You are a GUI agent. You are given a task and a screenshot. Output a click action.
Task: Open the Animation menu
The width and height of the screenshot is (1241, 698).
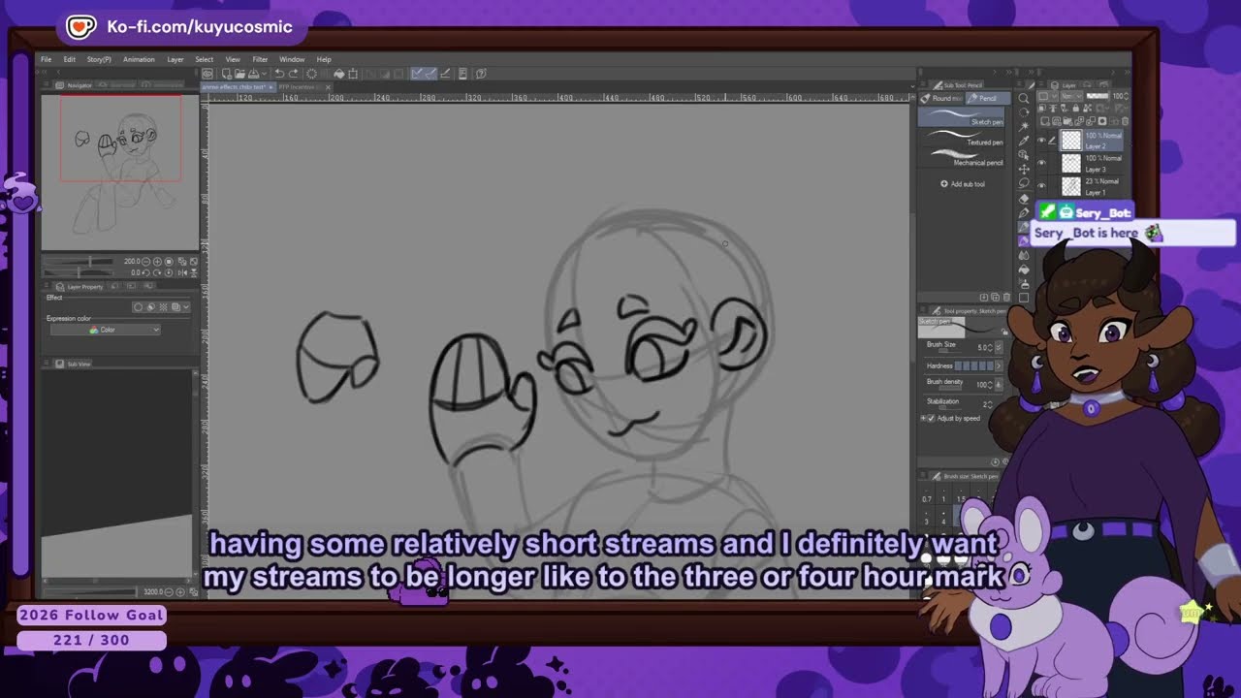click(x=139, y=59)
